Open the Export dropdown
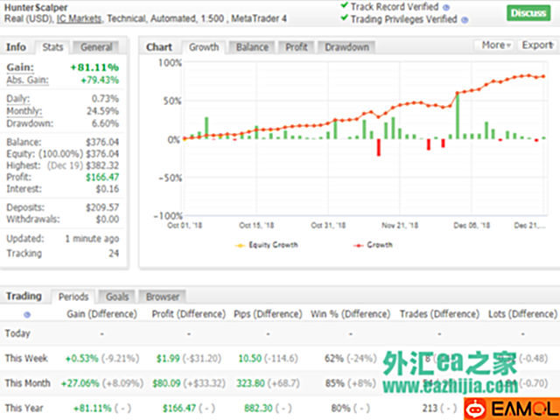Image resolution: width=560 pixels, height=420 pixels. click(x=538, y=45)
